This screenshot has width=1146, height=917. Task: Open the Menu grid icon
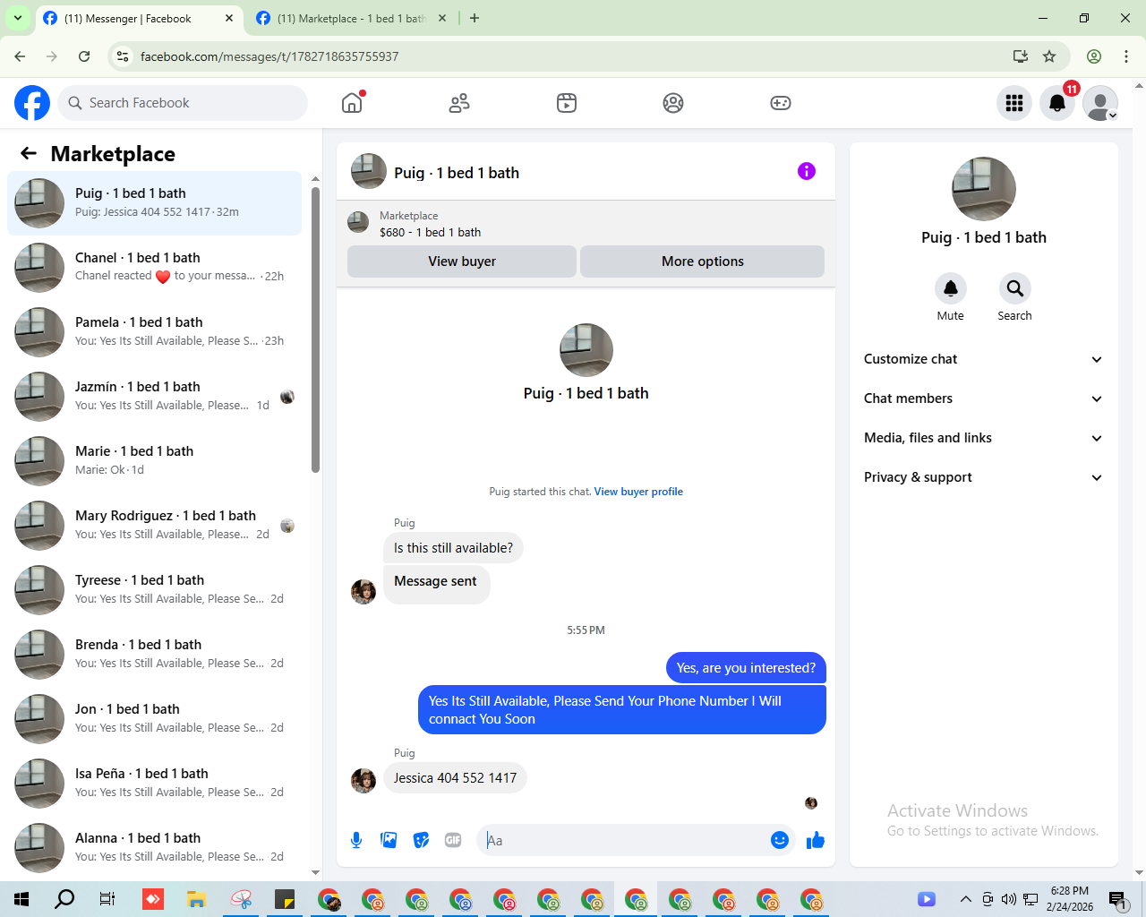[x=1014, y=103]
